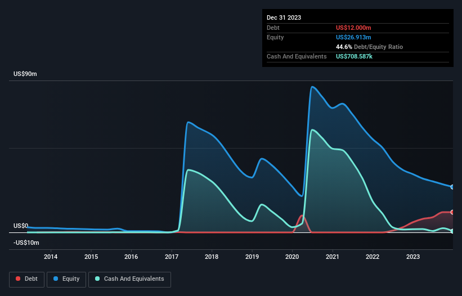Click the teal dot in Cash legend

coord(97,279)
